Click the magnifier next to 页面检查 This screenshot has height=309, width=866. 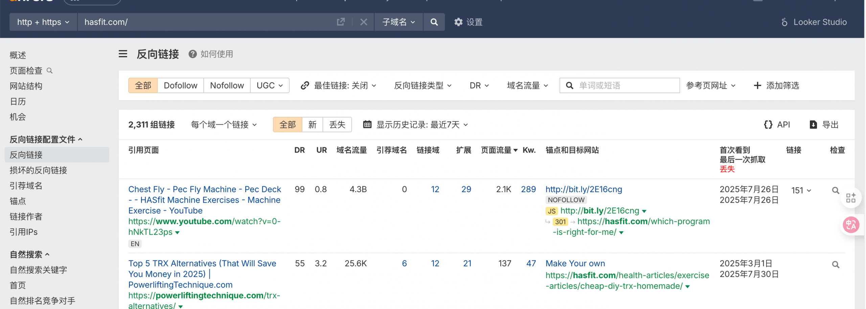(50, 71)
